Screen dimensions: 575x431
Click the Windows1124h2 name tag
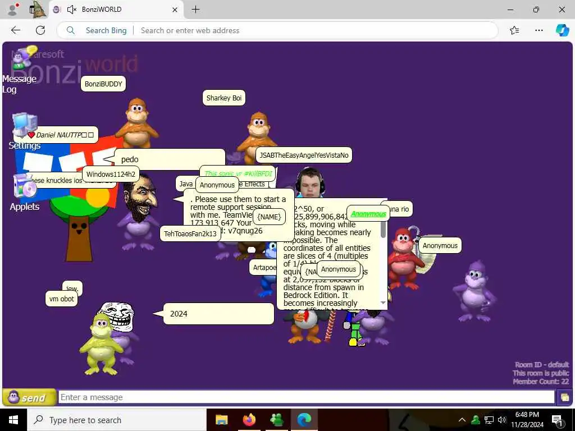pos(111,174)
